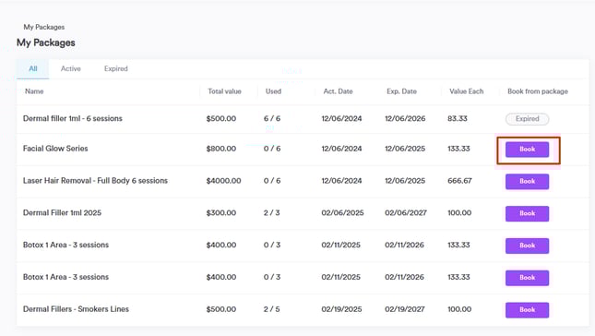This screenshot has width=595, height=336.
Task: Select the All packages tab
Action: (x=33, y=68)
